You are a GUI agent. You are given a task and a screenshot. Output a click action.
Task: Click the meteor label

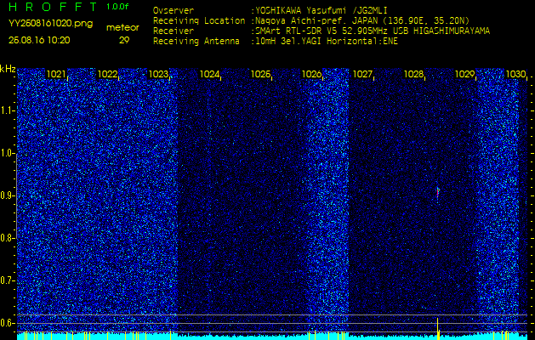pos(122,28)
